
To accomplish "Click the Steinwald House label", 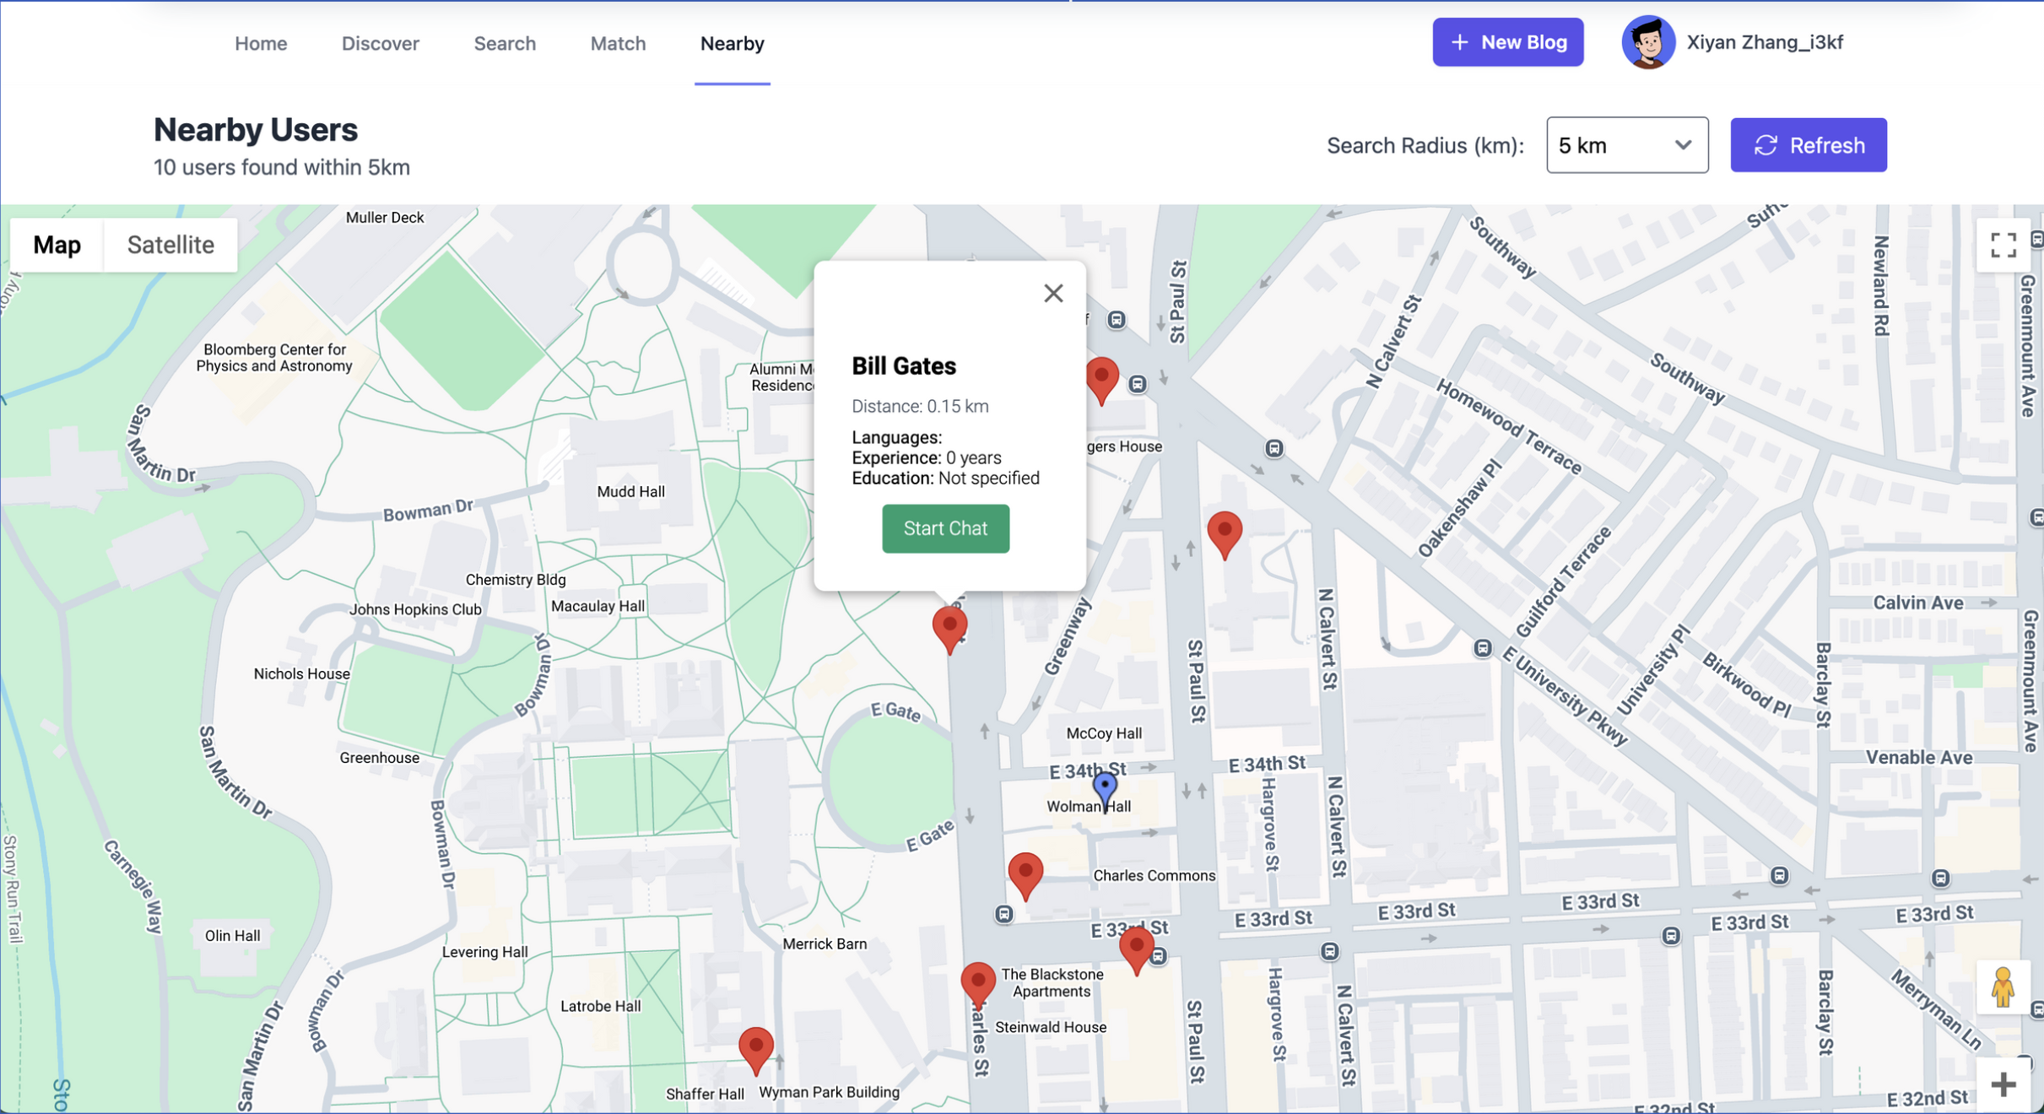I will [1050, 1027].
